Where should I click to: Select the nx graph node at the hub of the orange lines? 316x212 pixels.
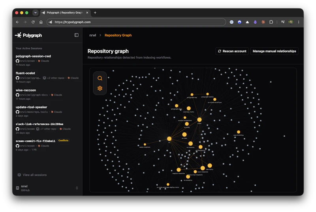pyautogui.click(x=169, y=139)
